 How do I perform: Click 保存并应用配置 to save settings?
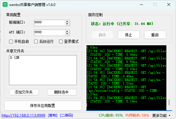click(43, 106)
